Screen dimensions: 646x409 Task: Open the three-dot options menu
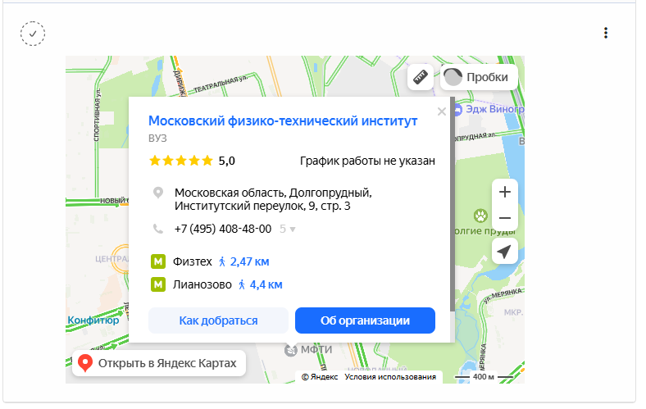tap(606, 33)
